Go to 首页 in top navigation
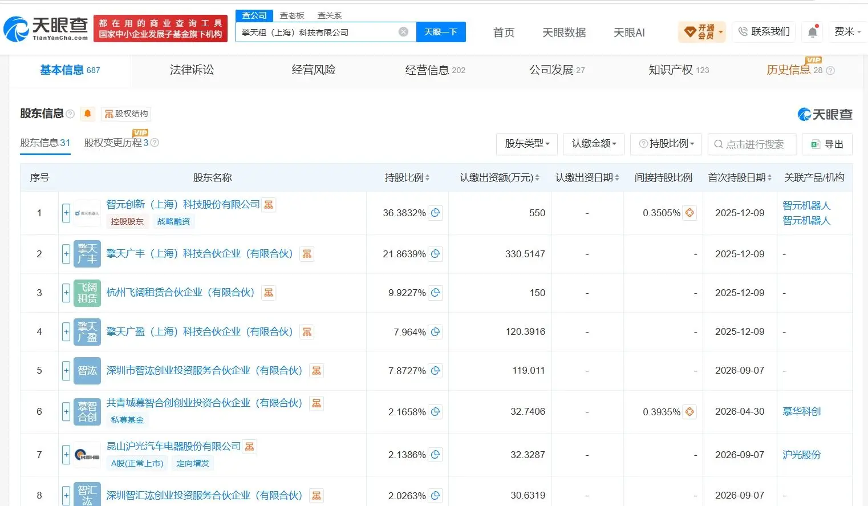 pyautogui.click(x=504, y=33)
